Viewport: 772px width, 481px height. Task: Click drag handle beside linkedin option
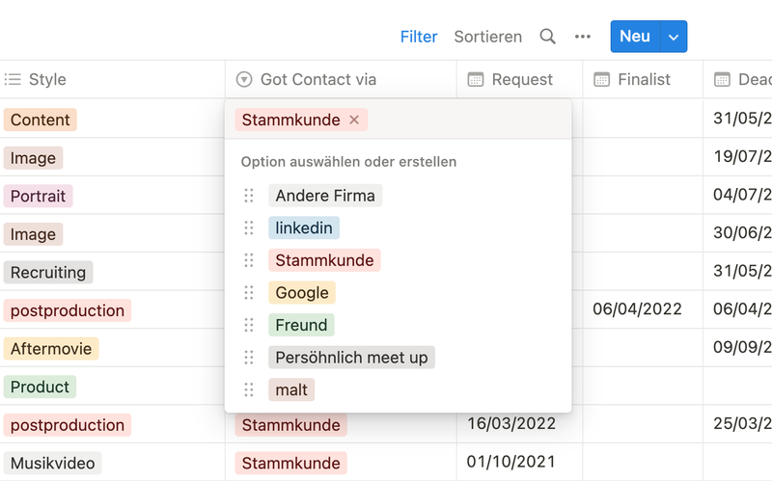[249, 228]
